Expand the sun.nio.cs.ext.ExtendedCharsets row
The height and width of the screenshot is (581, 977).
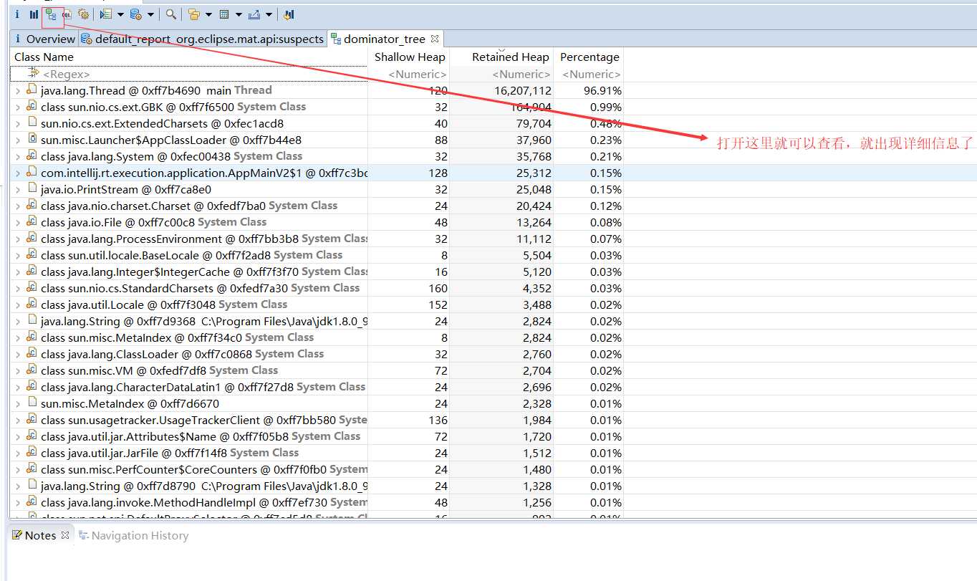[18, 124]
